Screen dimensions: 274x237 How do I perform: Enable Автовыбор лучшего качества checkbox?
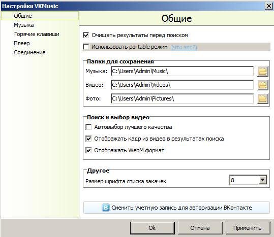pos(88,127)
